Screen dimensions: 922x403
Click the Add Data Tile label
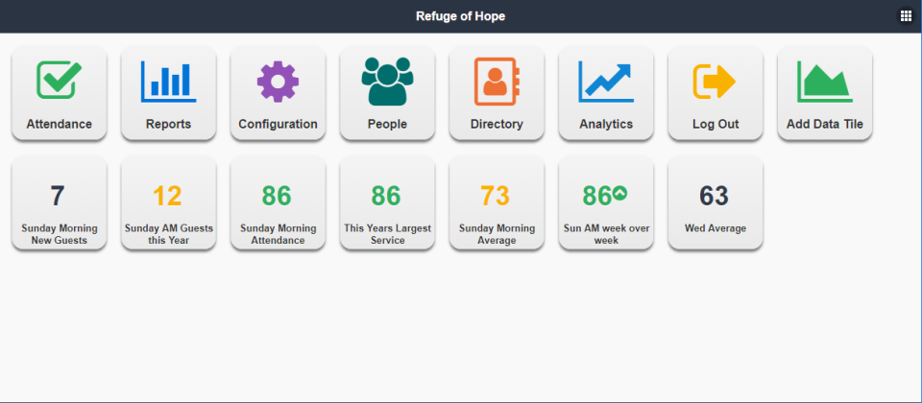click(x=825, y=124)
